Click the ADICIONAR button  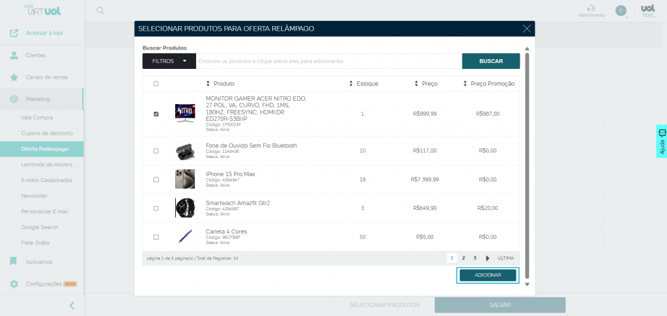(x=487, y=275)
